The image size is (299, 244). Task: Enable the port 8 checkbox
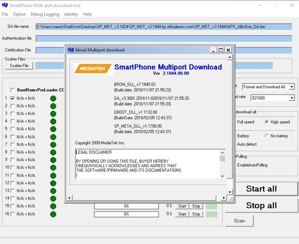tap(13, 152)
